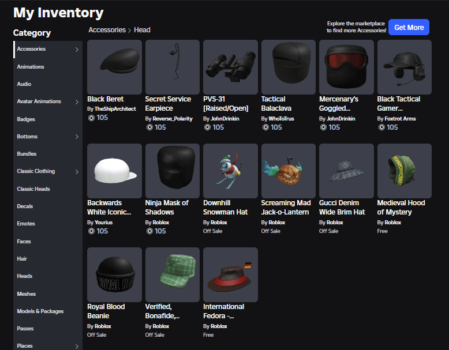Open creator Yourius profile link
Image resolution: width=449 pixels, height=350 pixels.
[x=103, y=223]
